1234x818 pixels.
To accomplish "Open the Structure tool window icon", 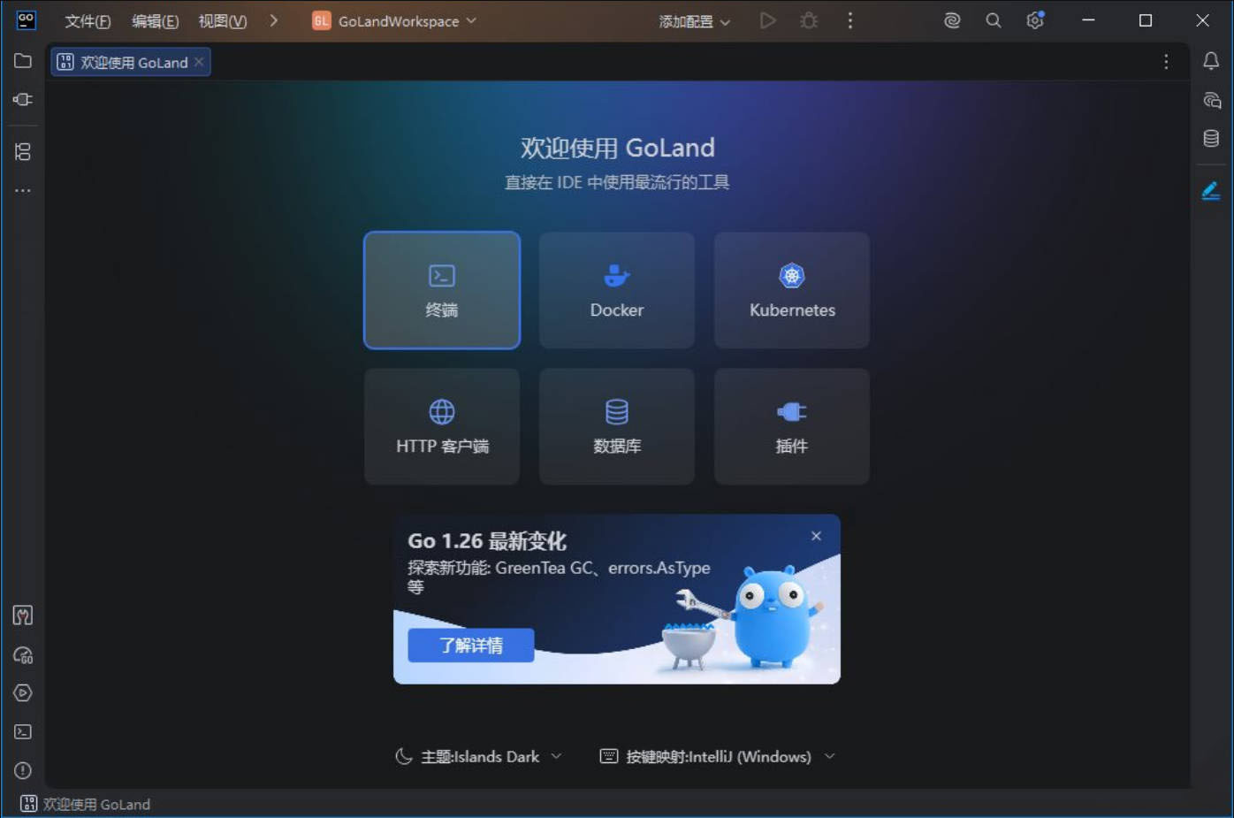I will pos(23,152).
